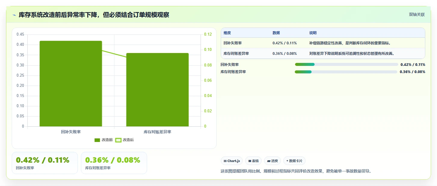Click table cell 0.36% / 0.08%
The image size is (437, 186).
[285, 54]
